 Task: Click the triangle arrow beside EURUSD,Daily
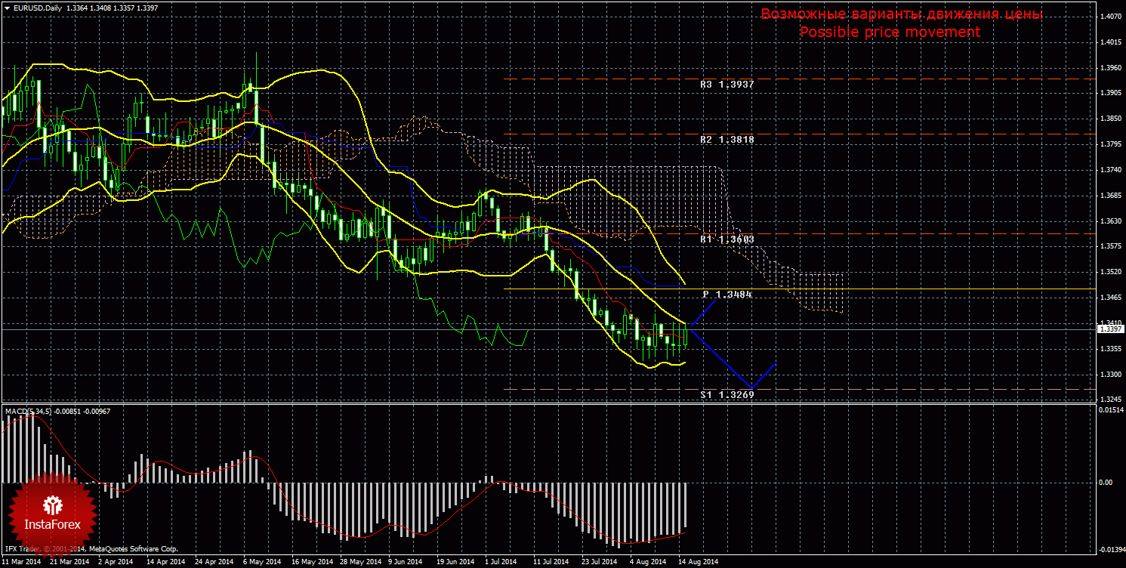click(x=8, y=8)
